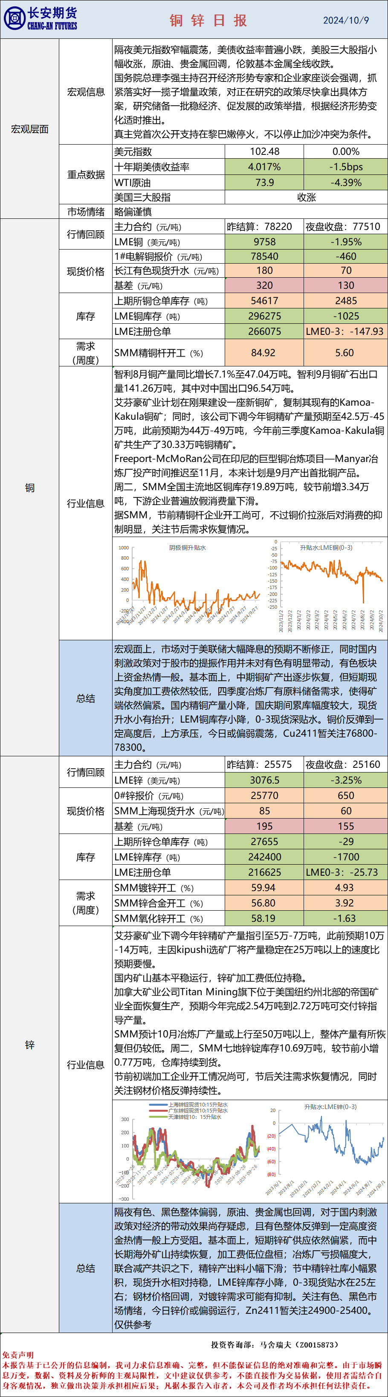
Task: Click the zinc 基差 value 195
Action: [264, 826]
